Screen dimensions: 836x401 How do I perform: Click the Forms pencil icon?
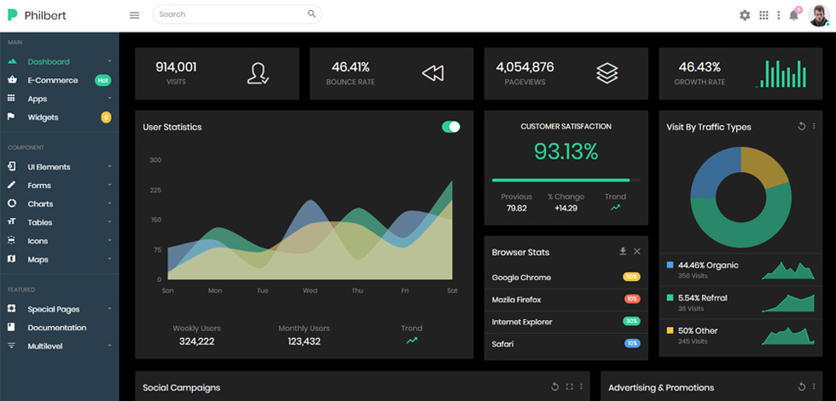11,185
